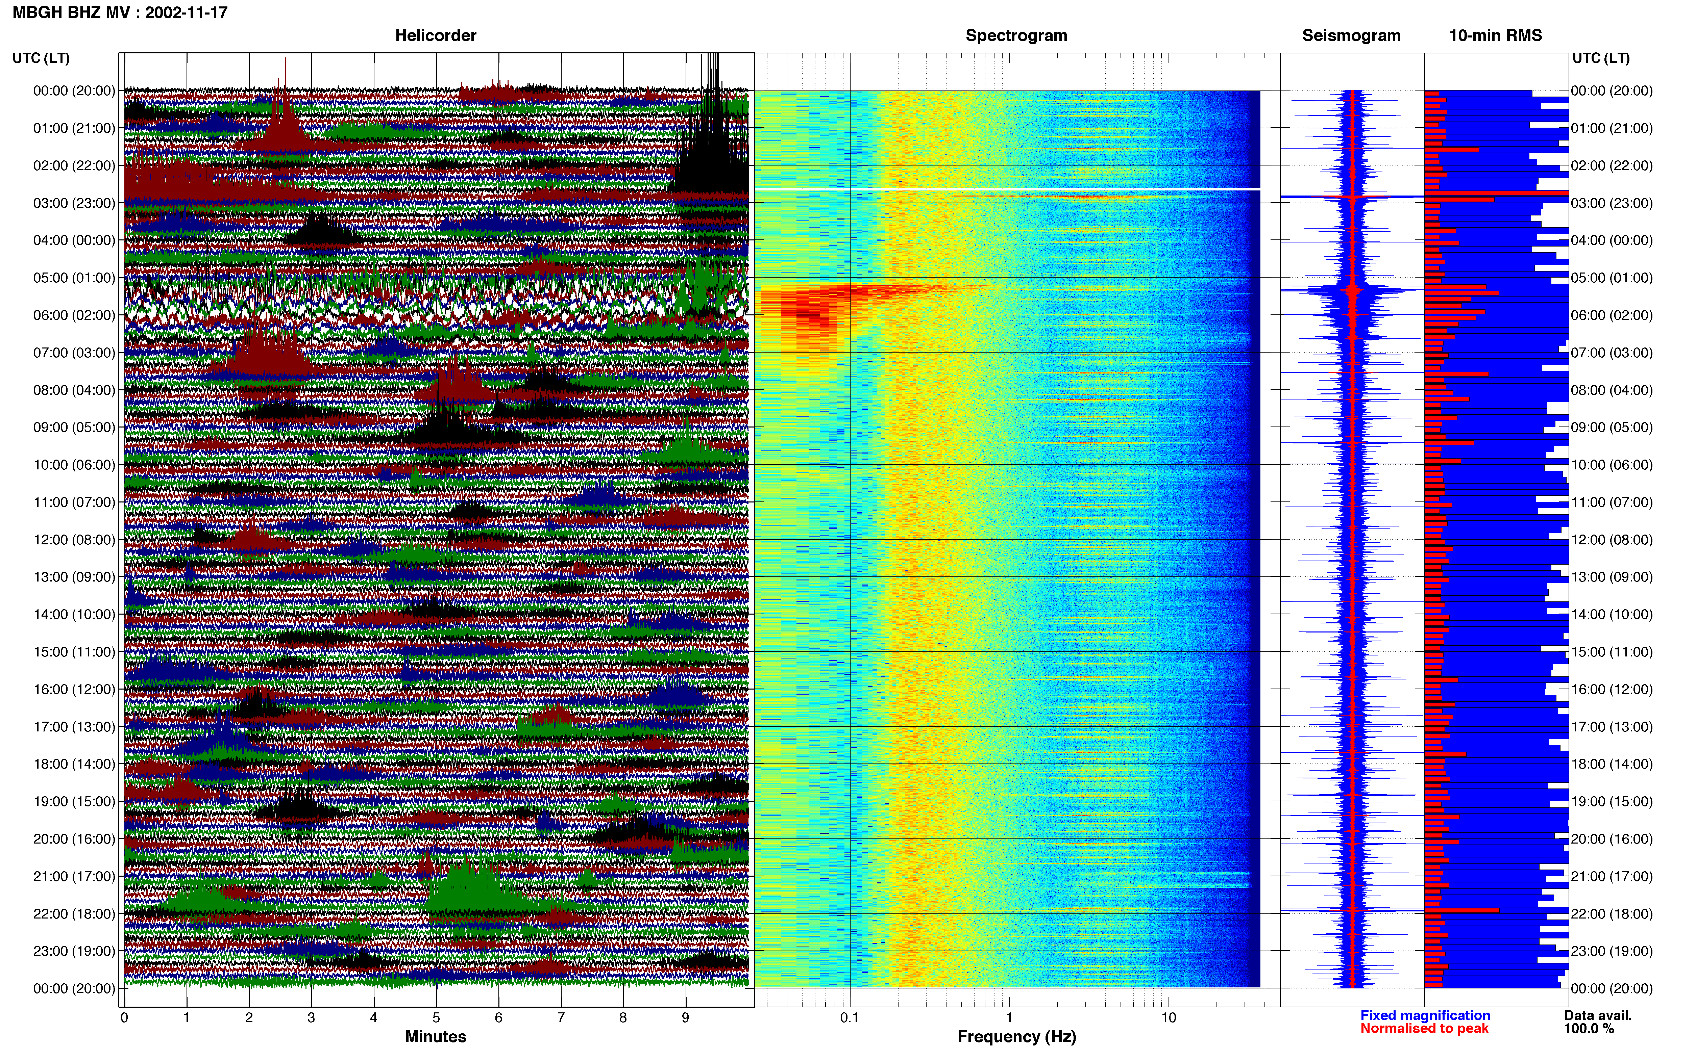Viewport: 1696px width, 1060px height.
Task: Click left time label 17:00 (13:00)
Action: [74, 726]
